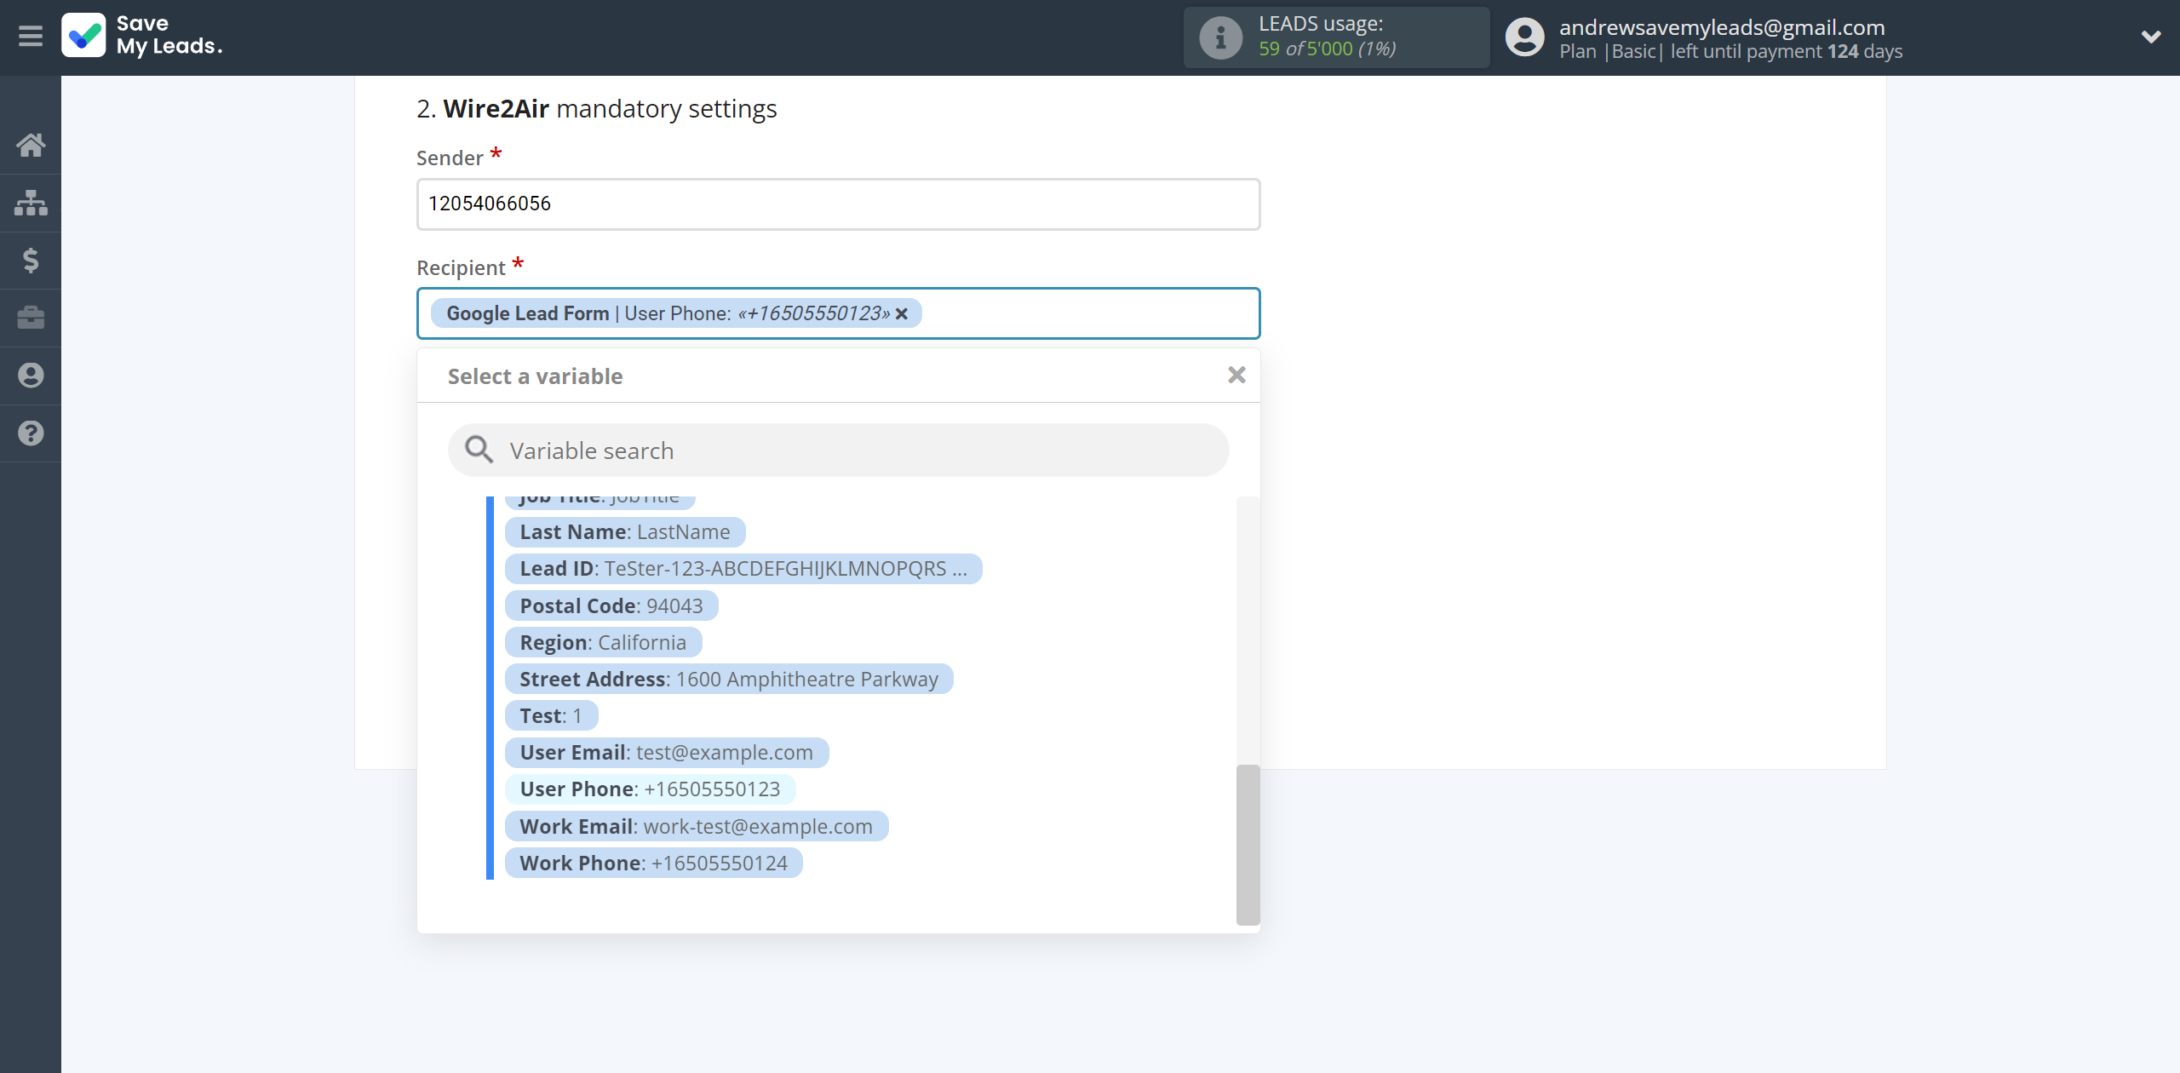The image size is (2180, 1073).
Task: Open the hamburger menu
Action: pos(31,37)
